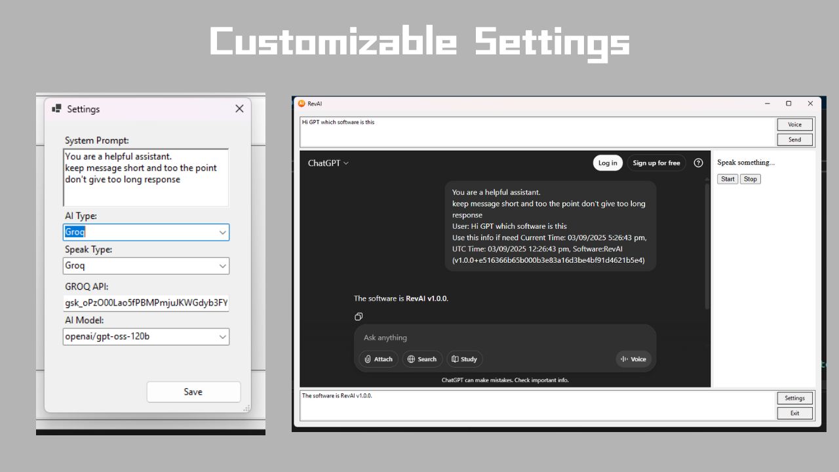The width and height of the screenshot is (839, 472).
Task: Click the 'Speak Type:' label
Action: pos(88,250)
